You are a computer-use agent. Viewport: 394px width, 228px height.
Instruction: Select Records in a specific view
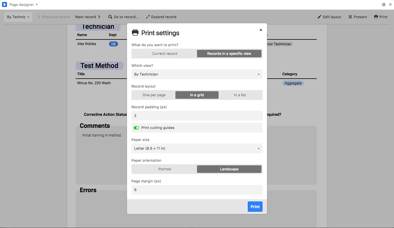(229, 53)
